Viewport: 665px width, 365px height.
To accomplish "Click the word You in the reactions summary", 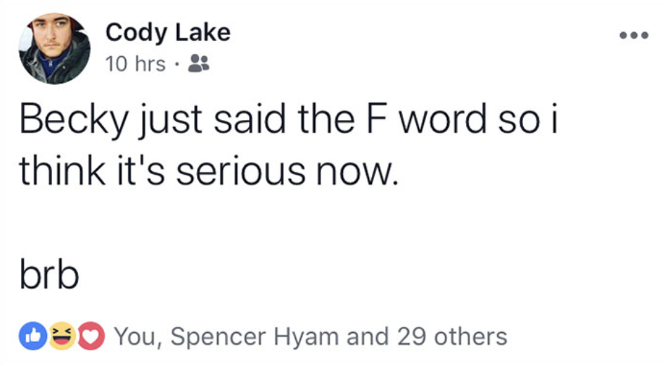I will point(136,337).
